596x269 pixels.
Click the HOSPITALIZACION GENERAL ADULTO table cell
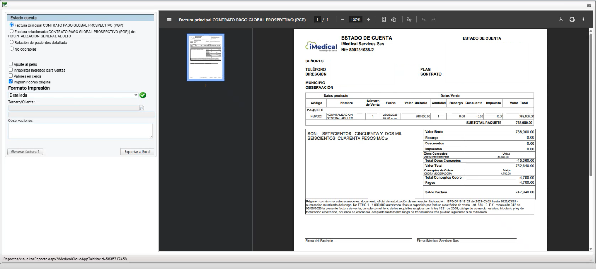[346, 116]
